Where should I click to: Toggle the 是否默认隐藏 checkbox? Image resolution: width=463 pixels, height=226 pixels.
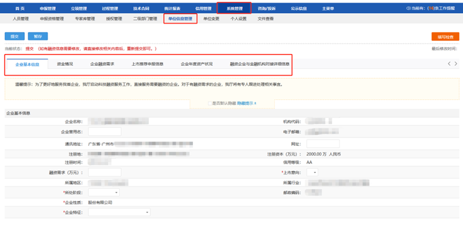[x=210, y=103]
